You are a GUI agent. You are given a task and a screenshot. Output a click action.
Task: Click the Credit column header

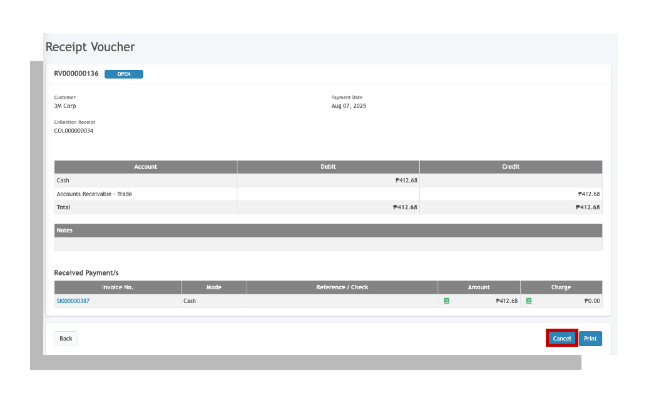tap(511, 167)
